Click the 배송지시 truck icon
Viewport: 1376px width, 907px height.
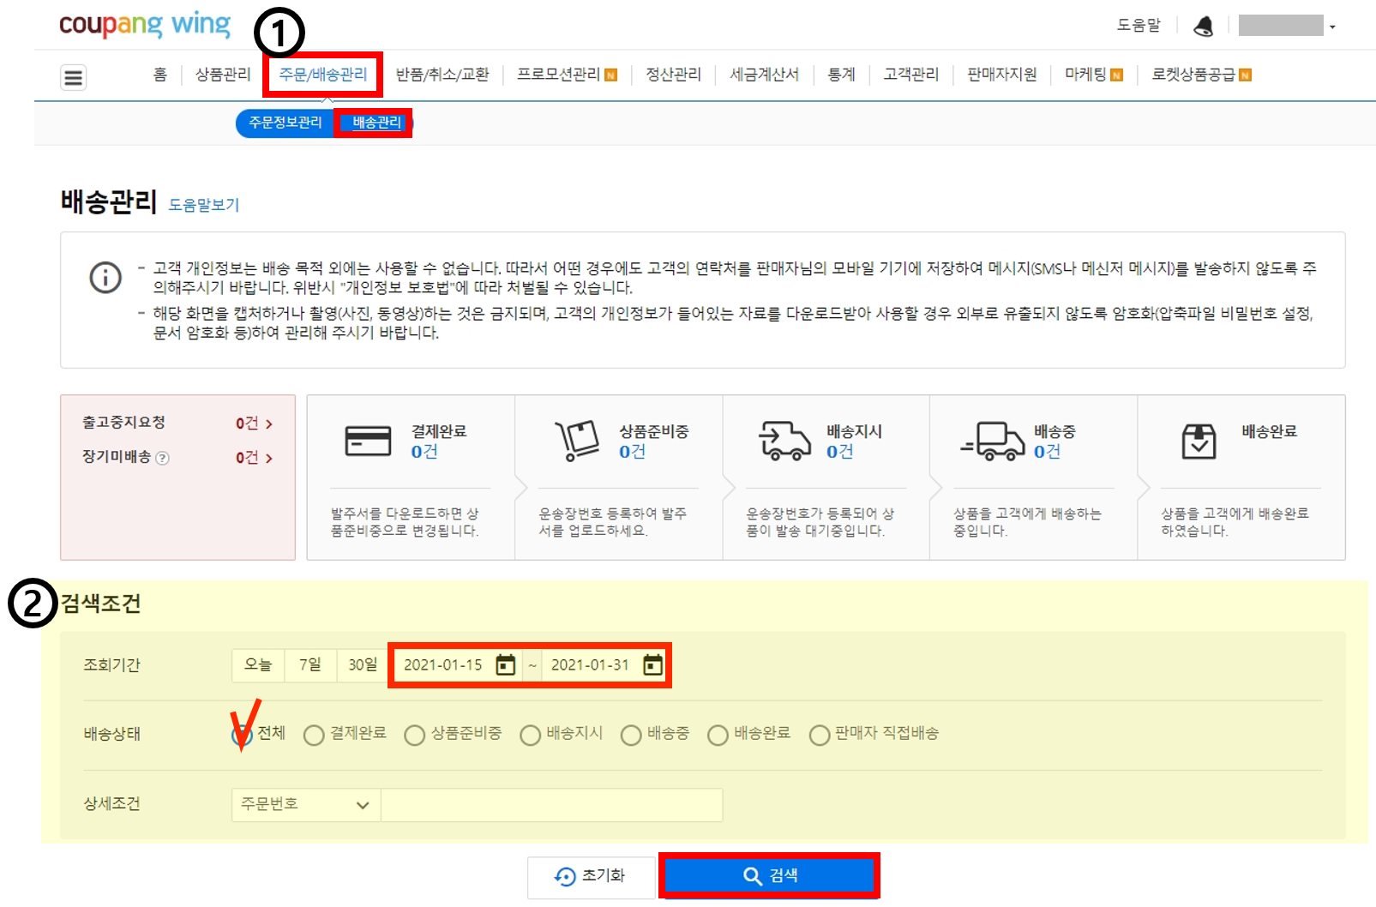784,439
